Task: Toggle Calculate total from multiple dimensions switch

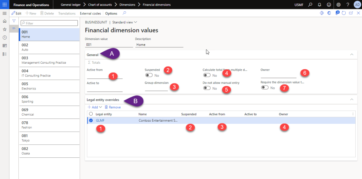Action: tap(207, 75)
